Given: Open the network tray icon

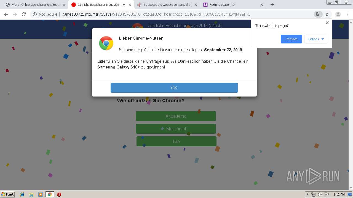Looking at the screenshot, I should click(314, 194).
